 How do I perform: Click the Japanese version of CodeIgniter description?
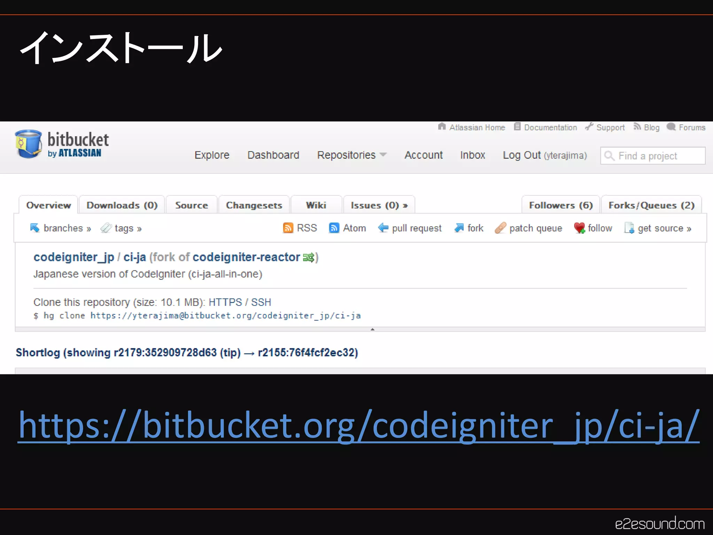pos(148,274)
